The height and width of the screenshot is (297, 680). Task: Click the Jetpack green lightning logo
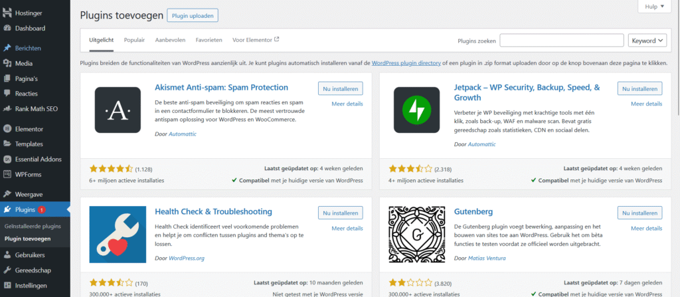coord(417,110)
